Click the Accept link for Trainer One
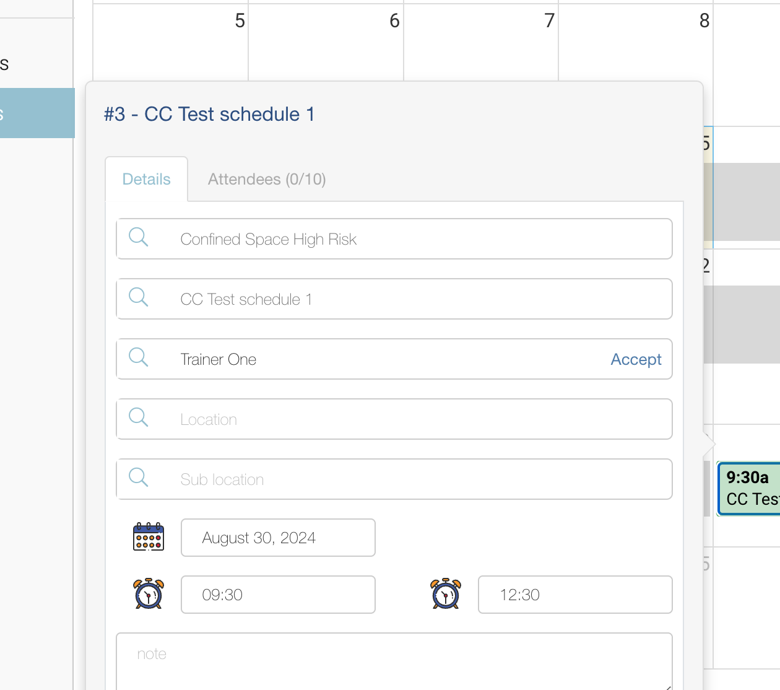This screenshot has width=780, height=690. (636, 359)
